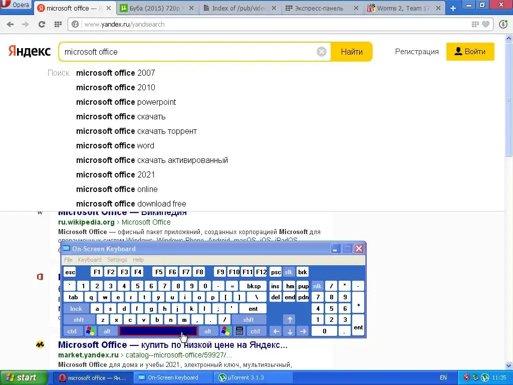
Task: Click the Yandex logo
Action: pos(30,52)
